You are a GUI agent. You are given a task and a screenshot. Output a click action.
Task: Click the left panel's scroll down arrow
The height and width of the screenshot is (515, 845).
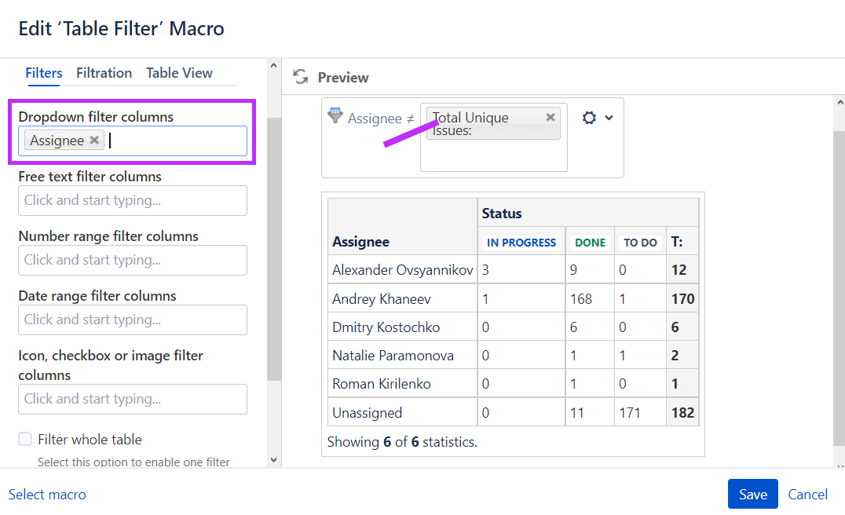point(274,459)
